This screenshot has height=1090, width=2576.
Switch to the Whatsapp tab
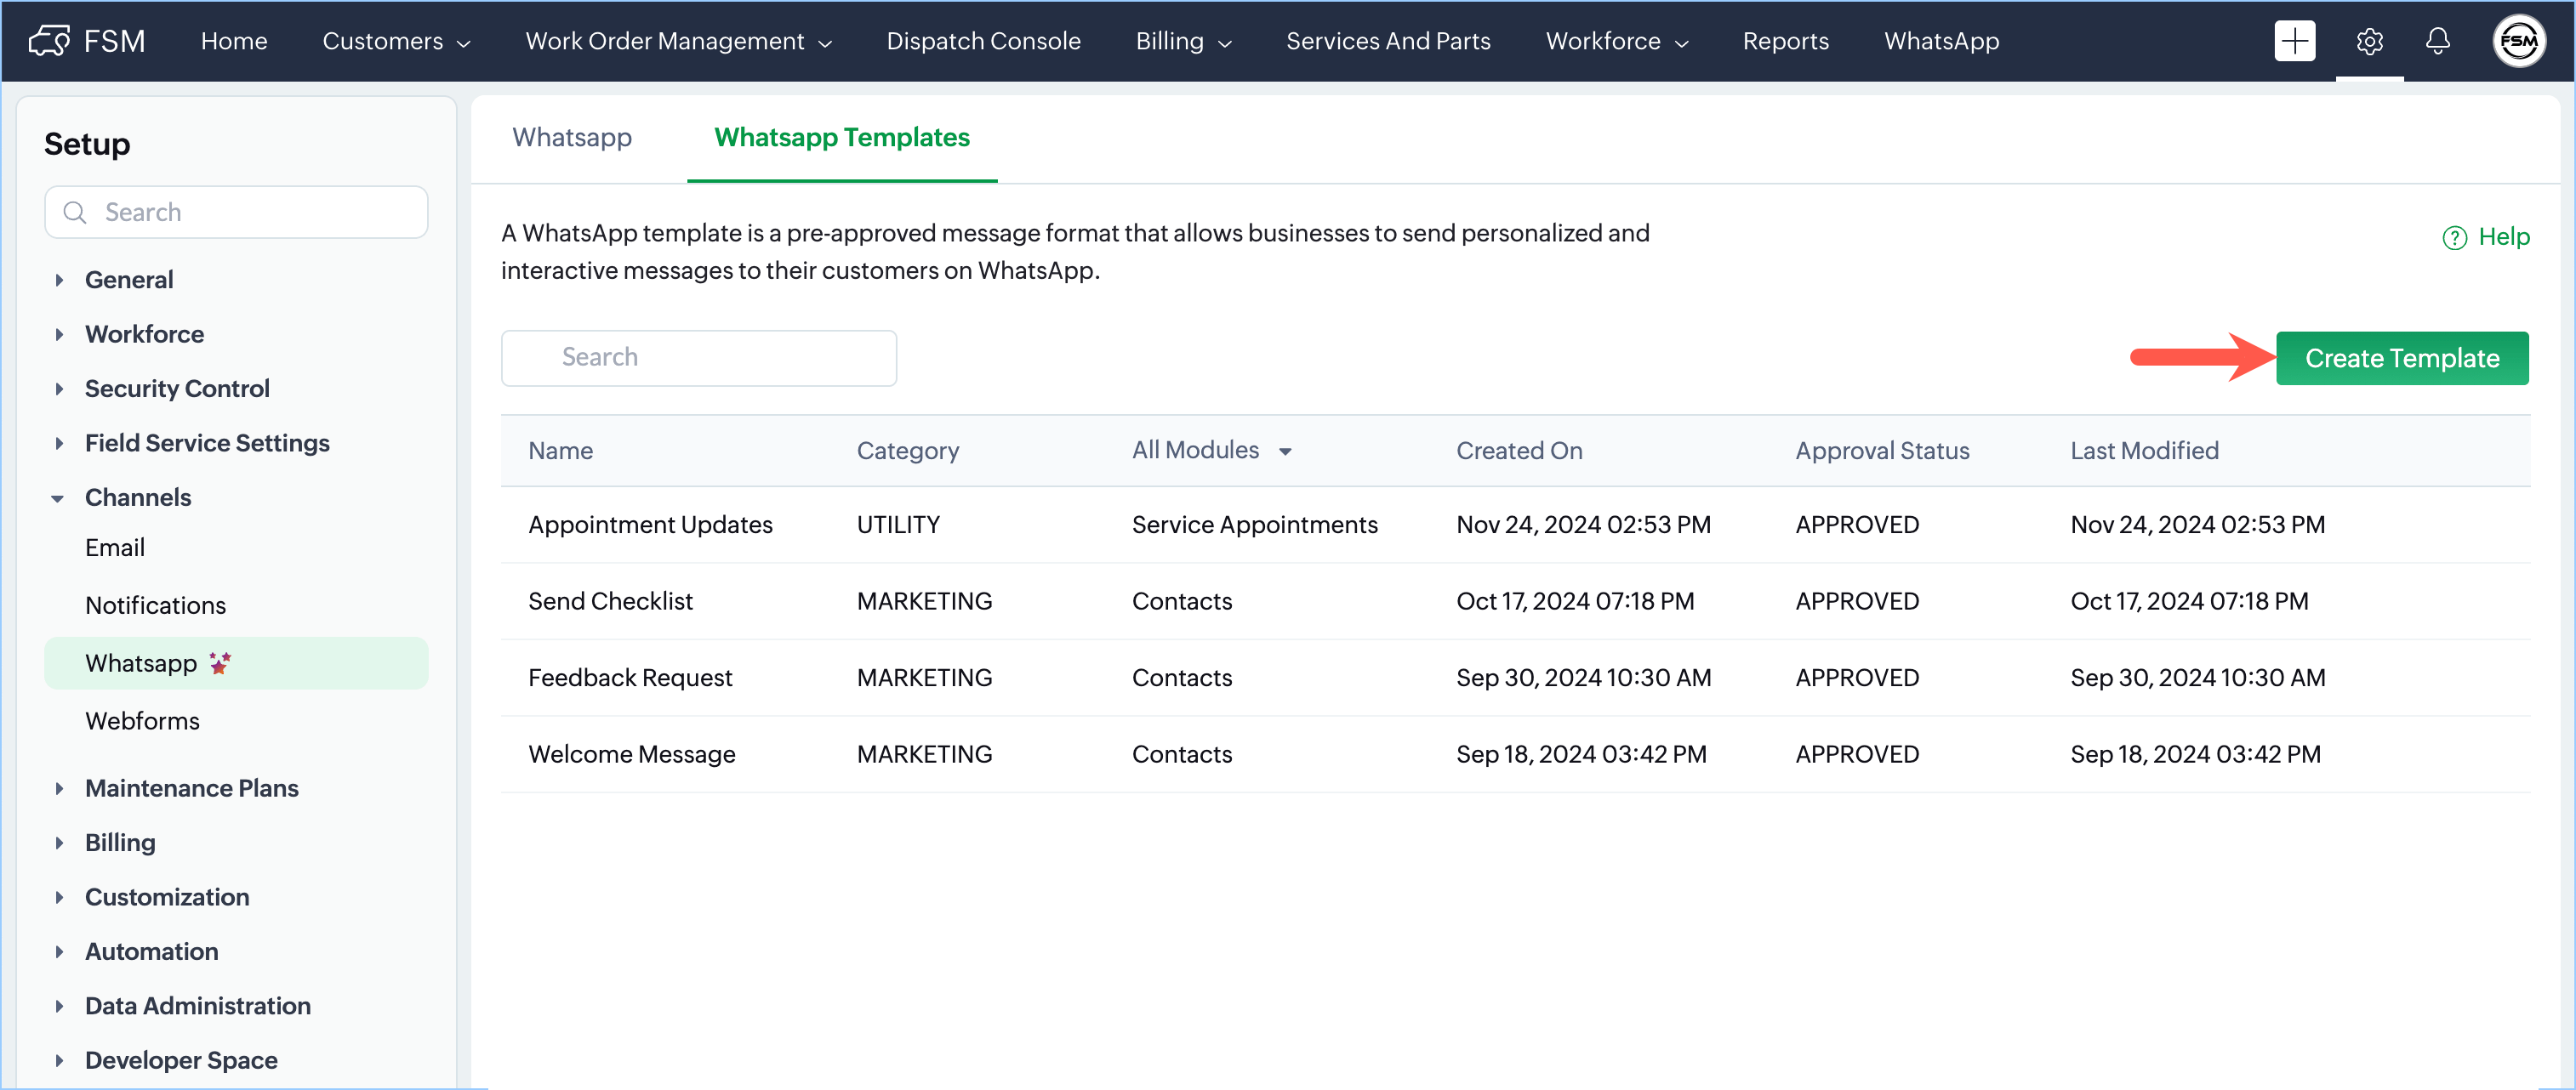click(572, 137)
